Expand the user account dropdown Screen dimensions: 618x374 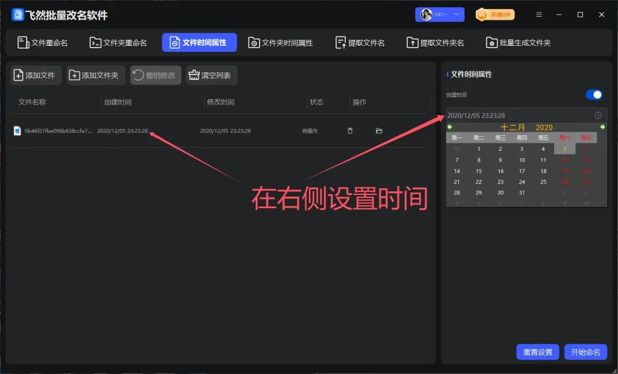click(456, 14)
